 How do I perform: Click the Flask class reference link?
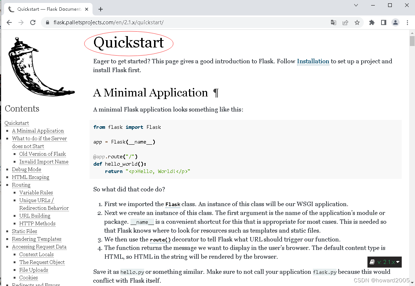pos(173,204)
